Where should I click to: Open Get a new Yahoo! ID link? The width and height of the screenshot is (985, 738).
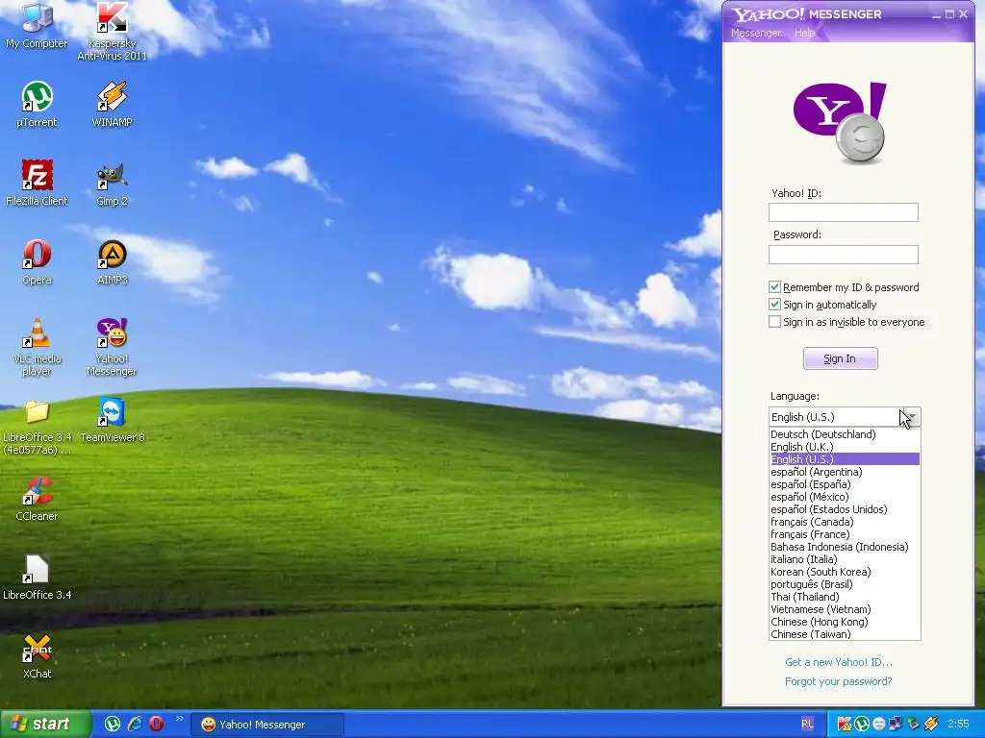(839, 662)
